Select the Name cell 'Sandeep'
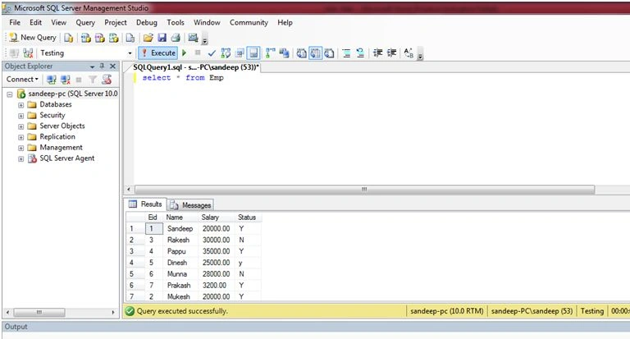Image resolution: width=630 pixels, height=339 pixels. click(180, 228)
